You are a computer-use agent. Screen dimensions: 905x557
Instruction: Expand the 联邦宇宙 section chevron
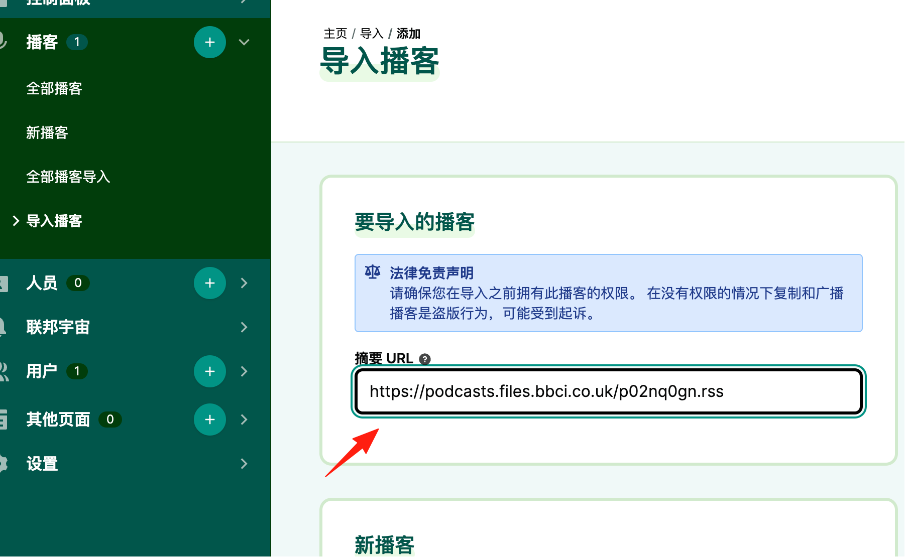[244, 327]
